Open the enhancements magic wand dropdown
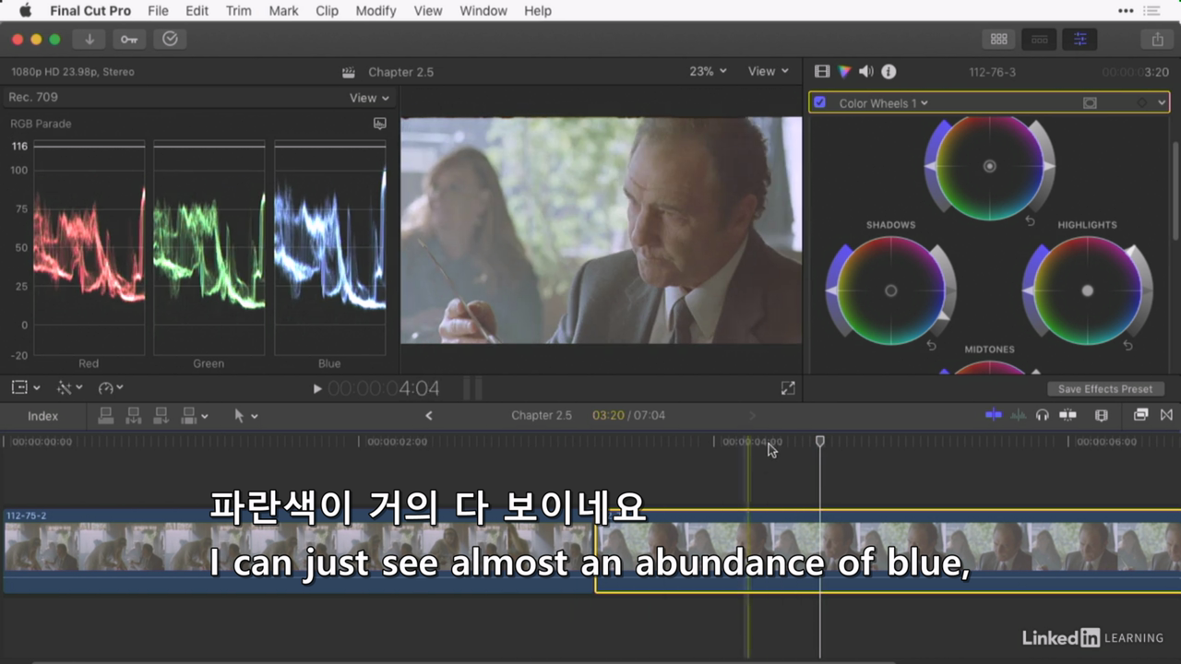The width and height of the screenshot is (1181, 664). (69, 388)
